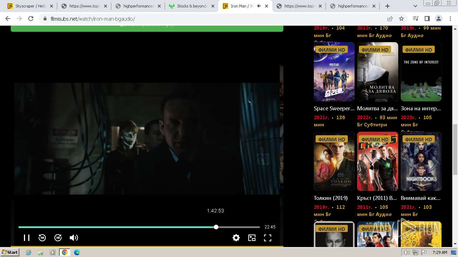Open Space Sweepers movie poster
Viewport: 458px width, 257px height.
[x=334, y=72]
